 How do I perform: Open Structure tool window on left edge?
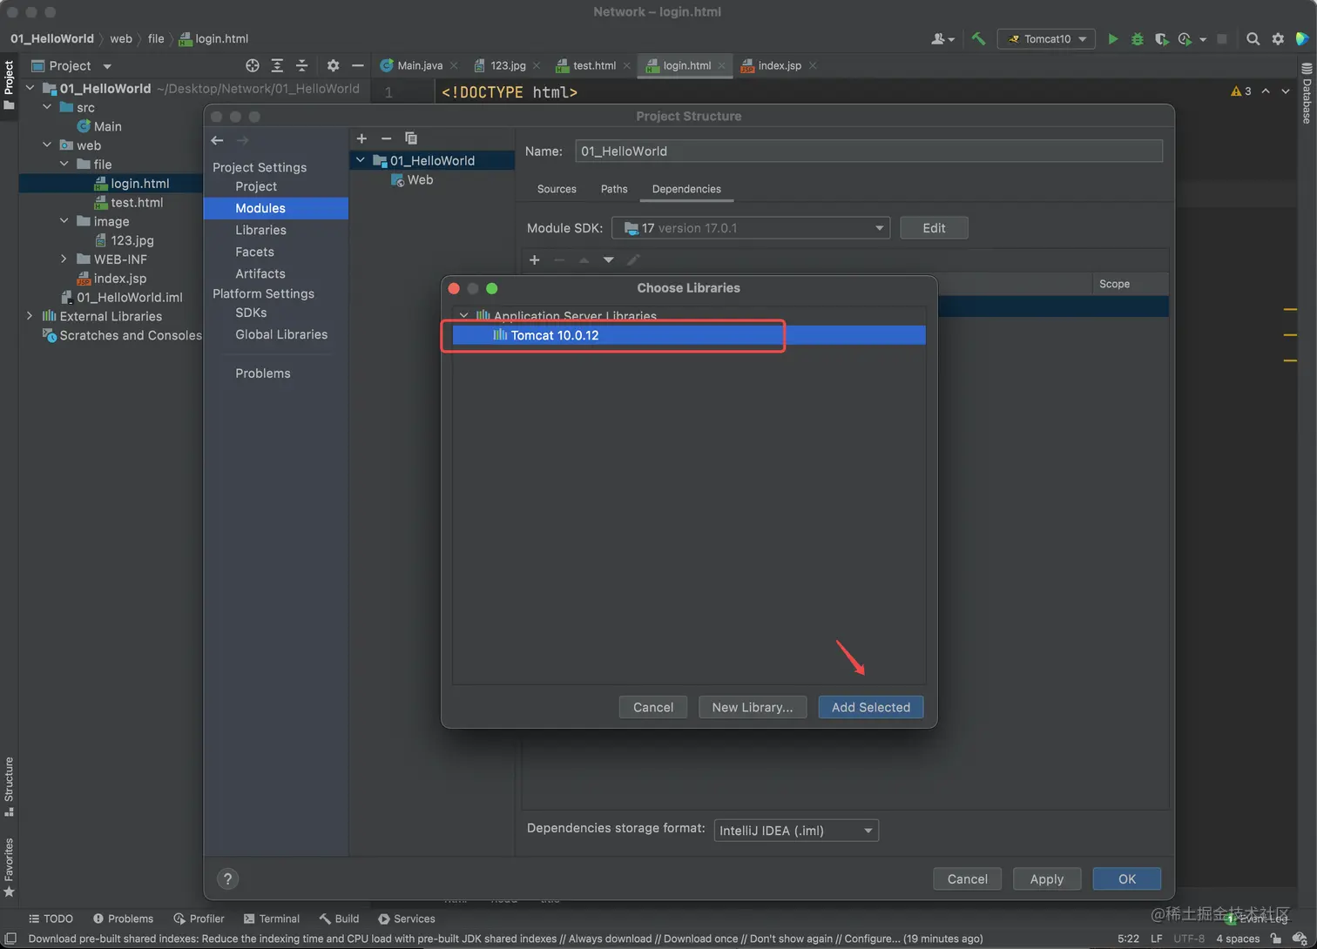tap(9, 786)
